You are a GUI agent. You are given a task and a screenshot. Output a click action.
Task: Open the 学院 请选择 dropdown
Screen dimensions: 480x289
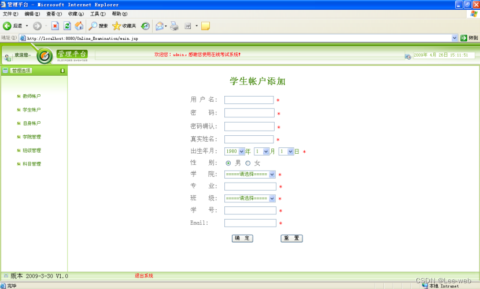(250, 175)
